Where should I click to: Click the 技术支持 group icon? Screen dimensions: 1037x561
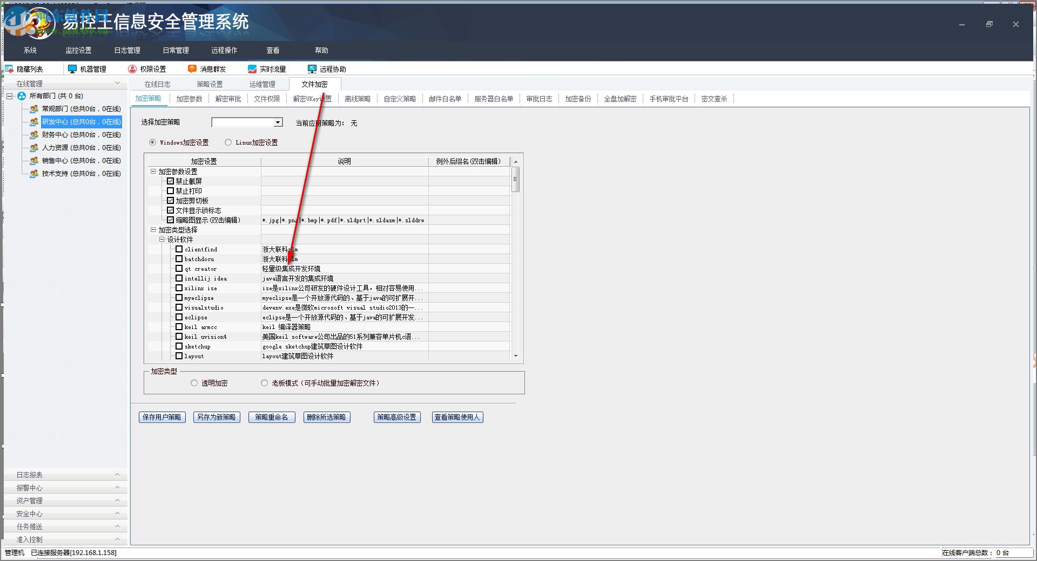click(34, 174)
